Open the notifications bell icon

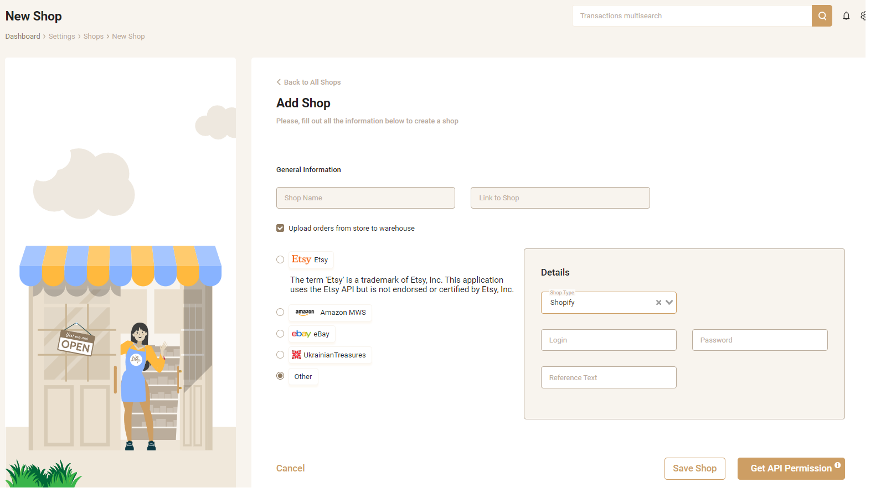(x=846, y=16)
